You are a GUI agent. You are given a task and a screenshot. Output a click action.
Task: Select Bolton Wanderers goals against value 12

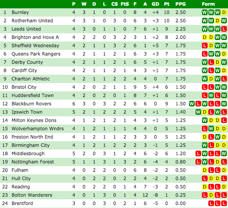coord(145,195)
